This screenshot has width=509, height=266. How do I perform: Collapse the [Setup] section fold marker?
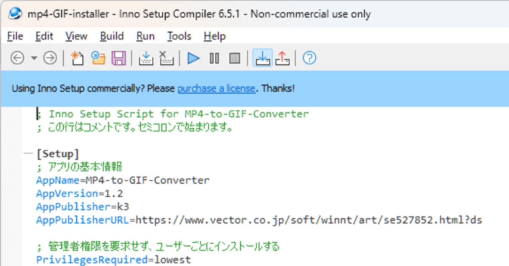tap(28, 154)
